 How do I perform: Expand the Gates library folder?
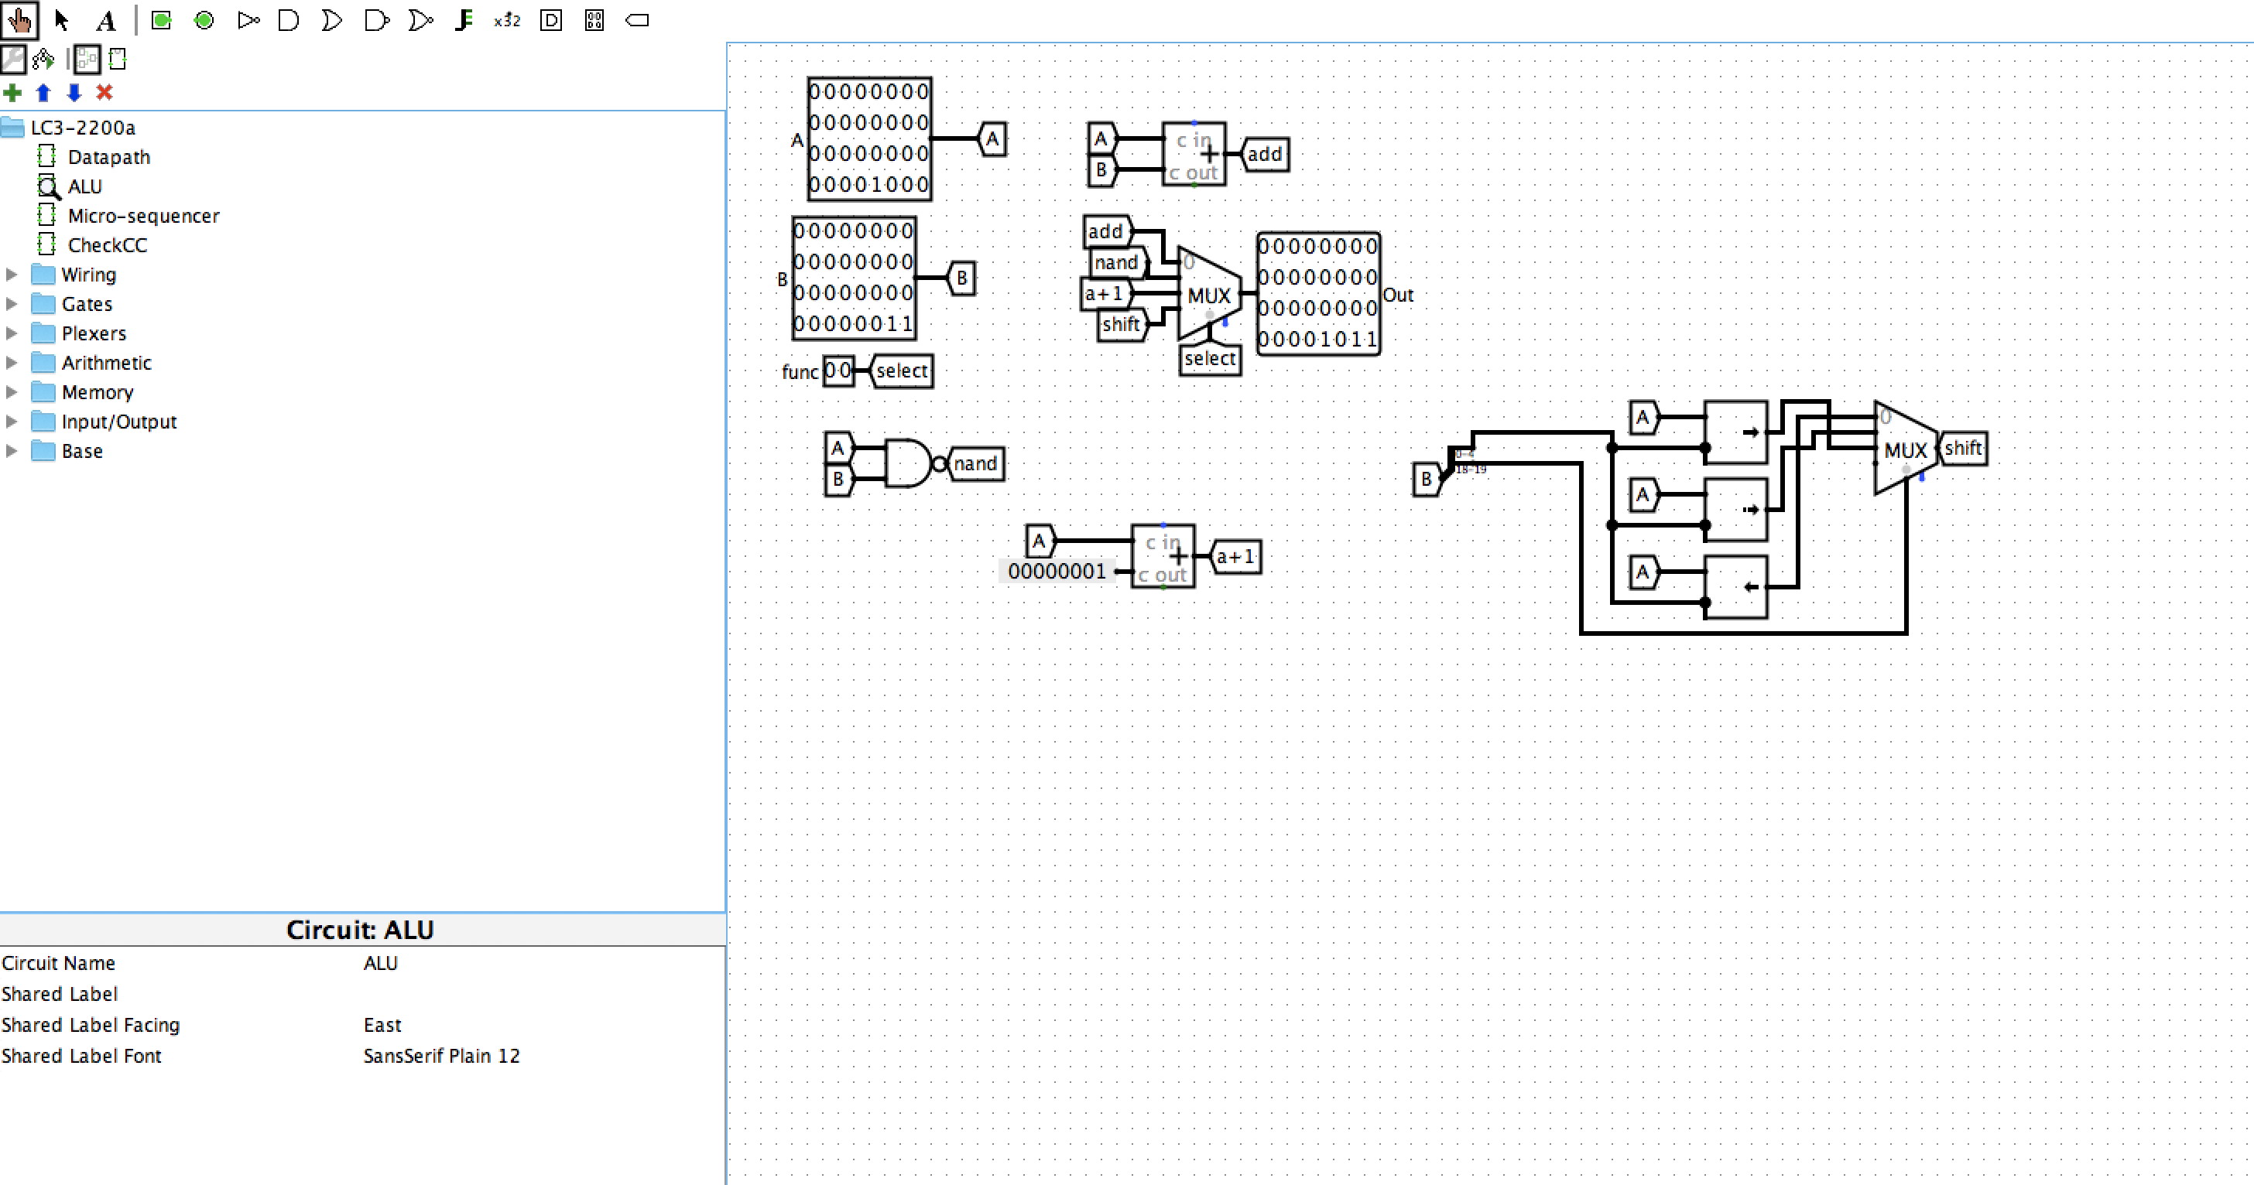pos(12,304)
